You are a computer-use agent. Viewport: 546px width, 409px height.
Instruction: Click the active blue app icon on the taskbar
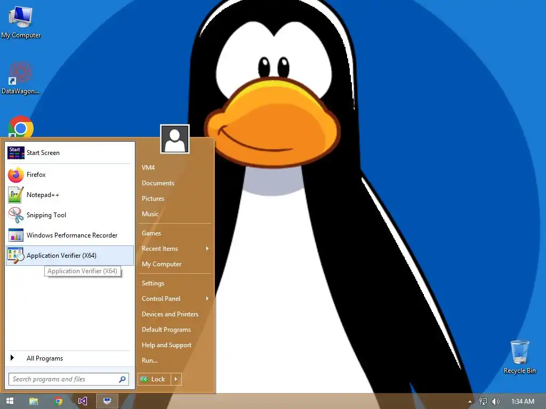click(107, 401)
